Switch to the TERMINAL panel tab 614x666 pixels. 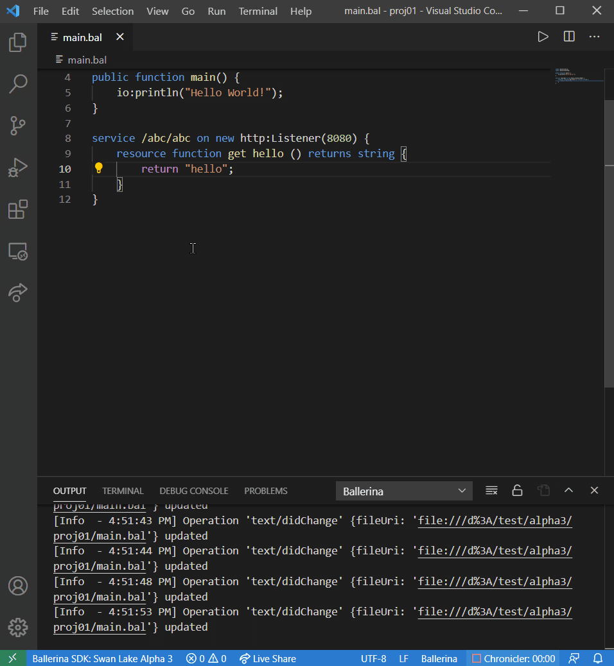[x=123, y=491]
